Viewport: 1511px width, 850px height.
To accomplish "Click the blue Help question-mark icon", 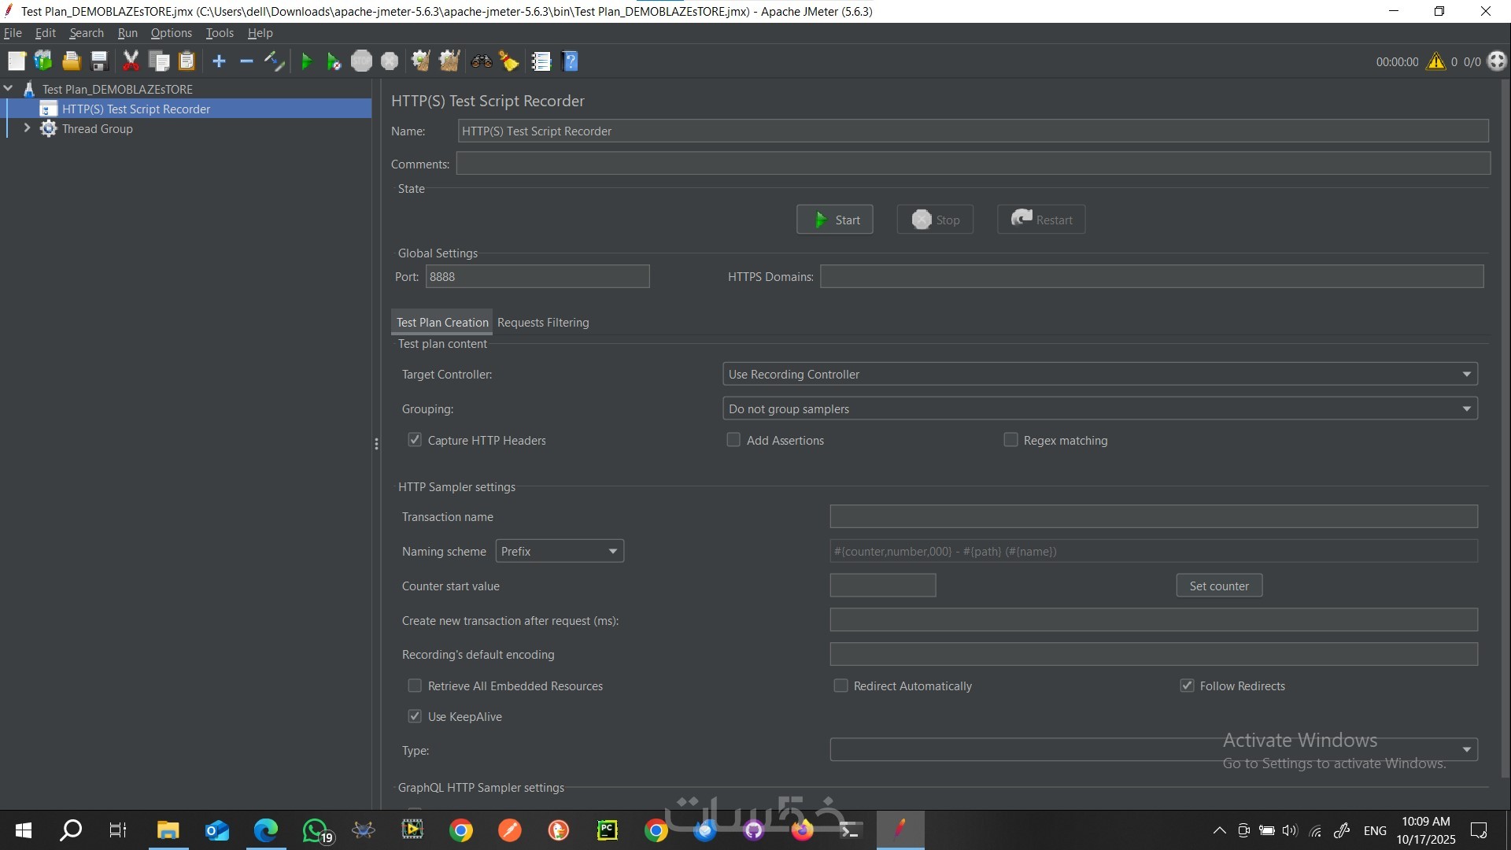I will (571, 61).
